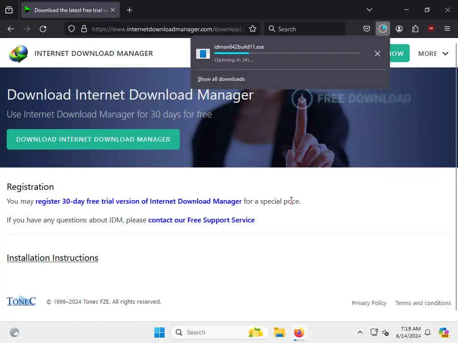
Task: Close the IDM download tab
Action: tap(113, 10)
